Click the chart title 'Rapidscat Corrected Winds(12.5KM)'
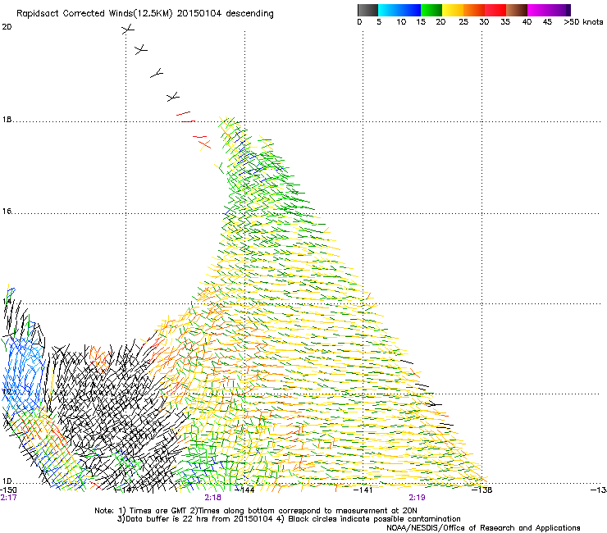Image resolution: width=607 pixels, height=533 pixels. tap(94, 14)
